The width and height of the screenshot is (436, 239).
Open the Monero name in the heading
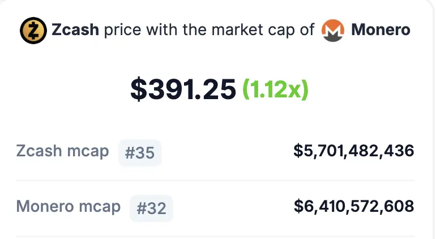[x=381, y=30]
